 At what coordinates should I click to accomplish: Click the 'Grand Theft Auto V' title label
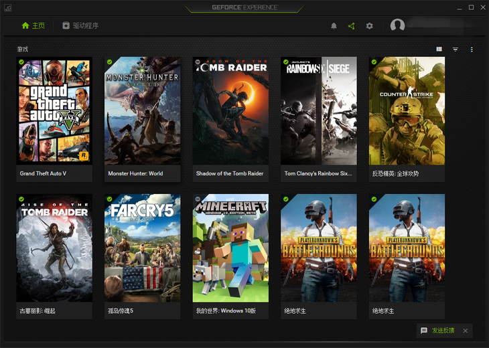(43, 173)
